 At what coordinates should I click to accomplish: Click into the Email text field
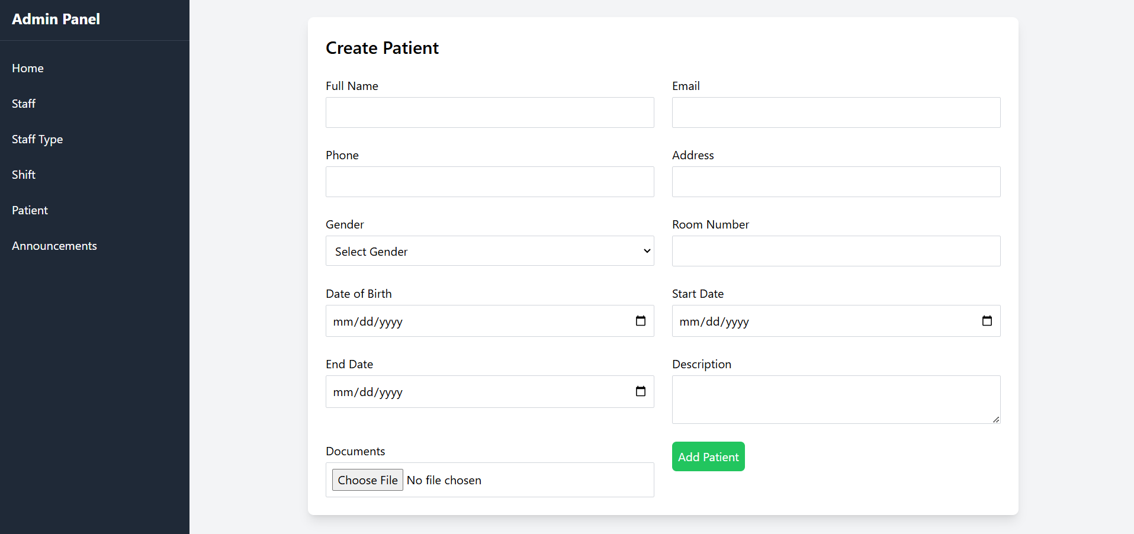click(836, 112)
